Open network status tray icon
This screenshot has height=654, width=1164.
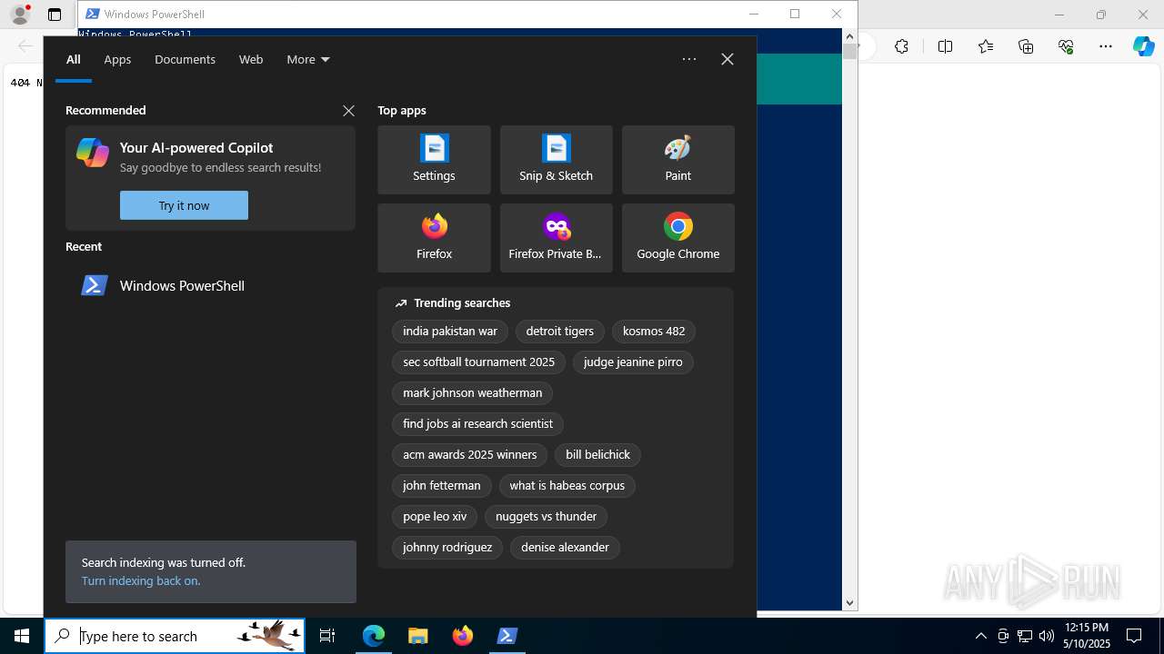[1025, 636]
